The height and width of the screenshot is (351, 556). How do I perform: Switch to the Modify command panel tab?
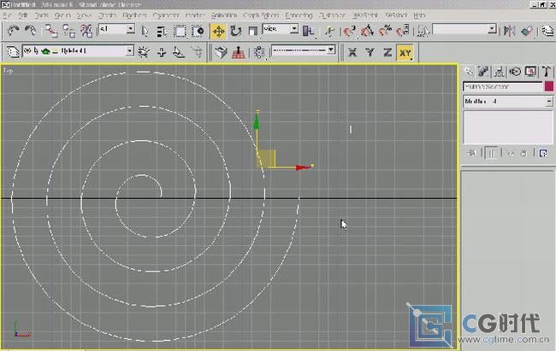click(x=483, y=72)
